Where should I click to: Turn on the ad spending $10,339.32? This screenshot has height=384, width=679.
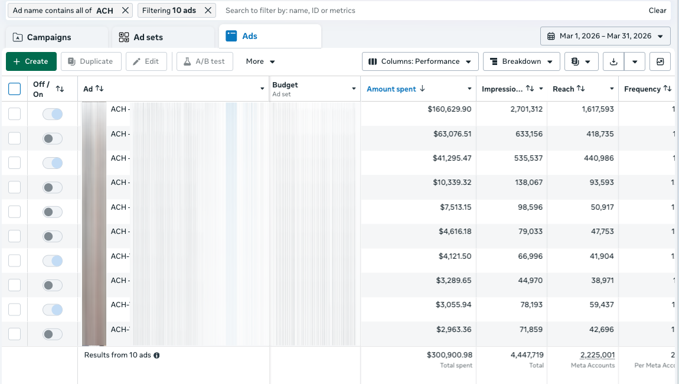click(53, 187)
